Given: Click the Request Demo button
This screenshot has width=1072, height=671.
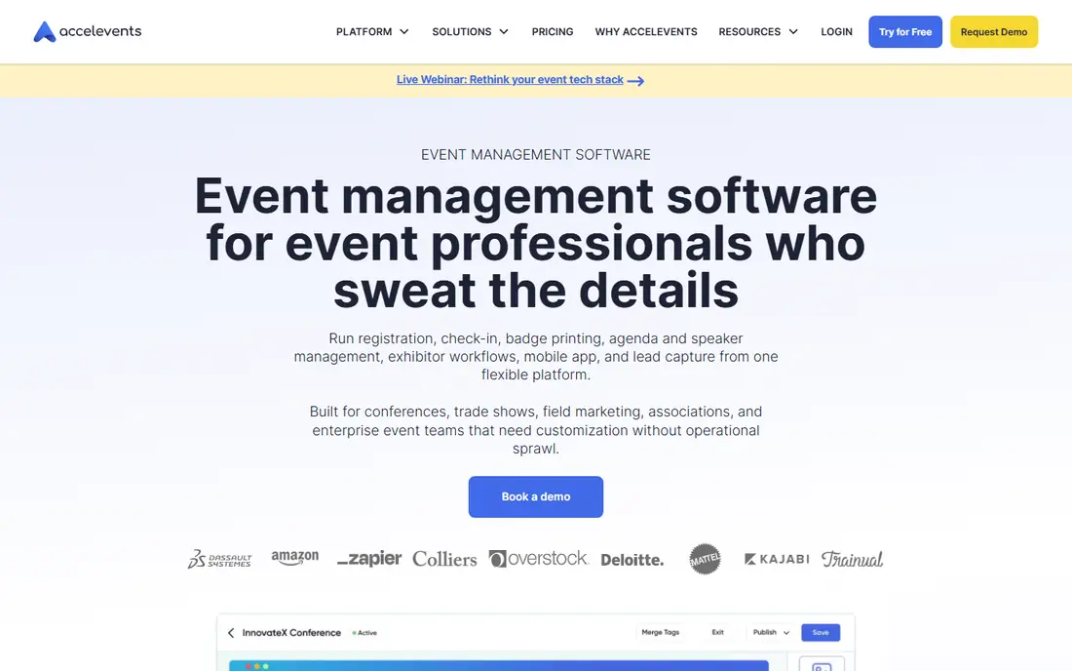Looking at the screenshot, I should (993, 31).
